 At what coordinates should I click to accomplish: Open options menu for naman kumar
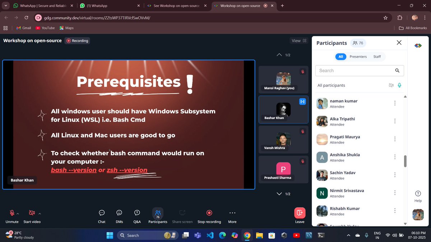click(x=395, y=103)
